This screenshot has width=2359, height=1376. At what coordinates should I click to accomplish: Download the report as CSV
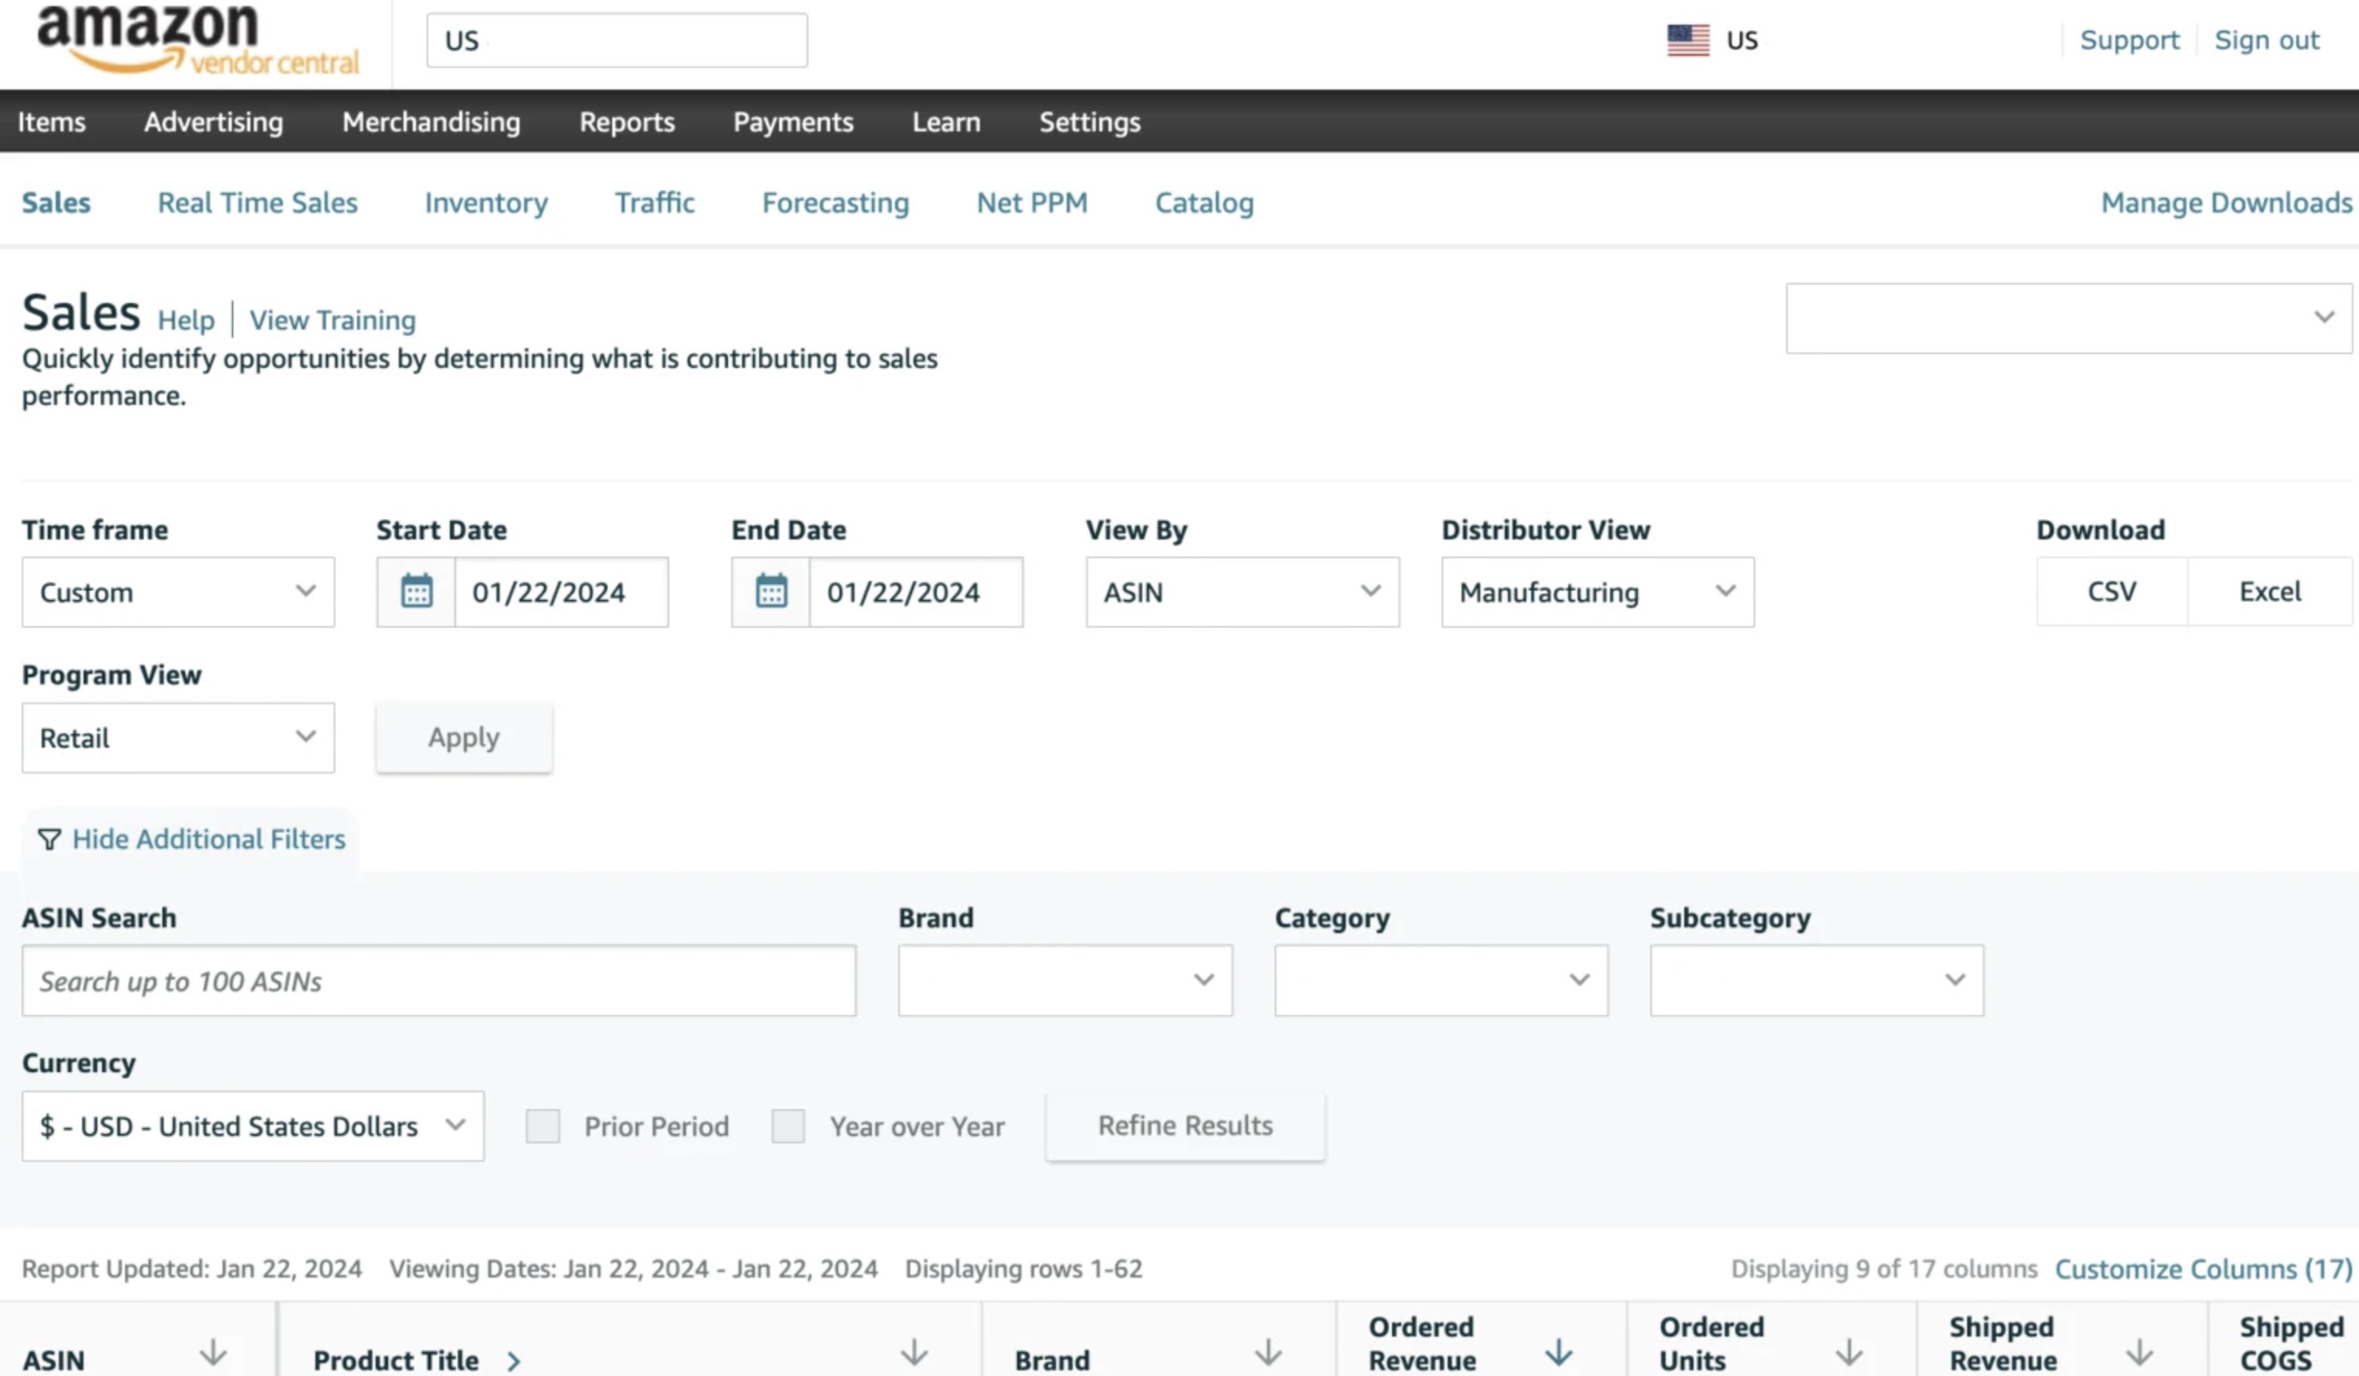point(2111,591)
